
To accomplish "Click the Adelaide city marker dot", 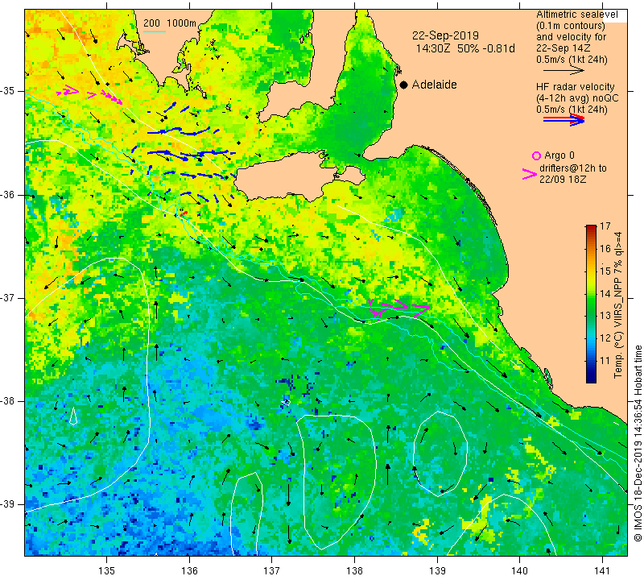I will (x=404, y=85).
